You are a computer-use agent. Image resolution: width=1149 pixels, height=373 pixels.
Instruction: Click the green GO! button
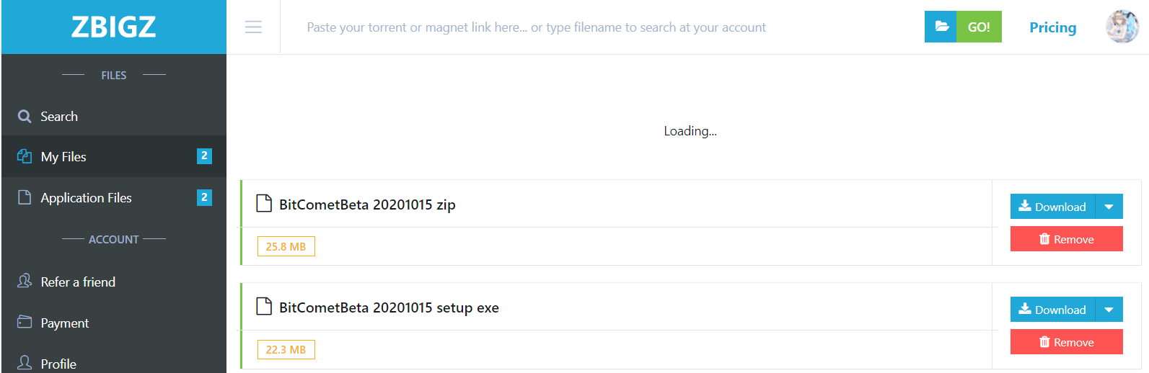click(979, 27)
